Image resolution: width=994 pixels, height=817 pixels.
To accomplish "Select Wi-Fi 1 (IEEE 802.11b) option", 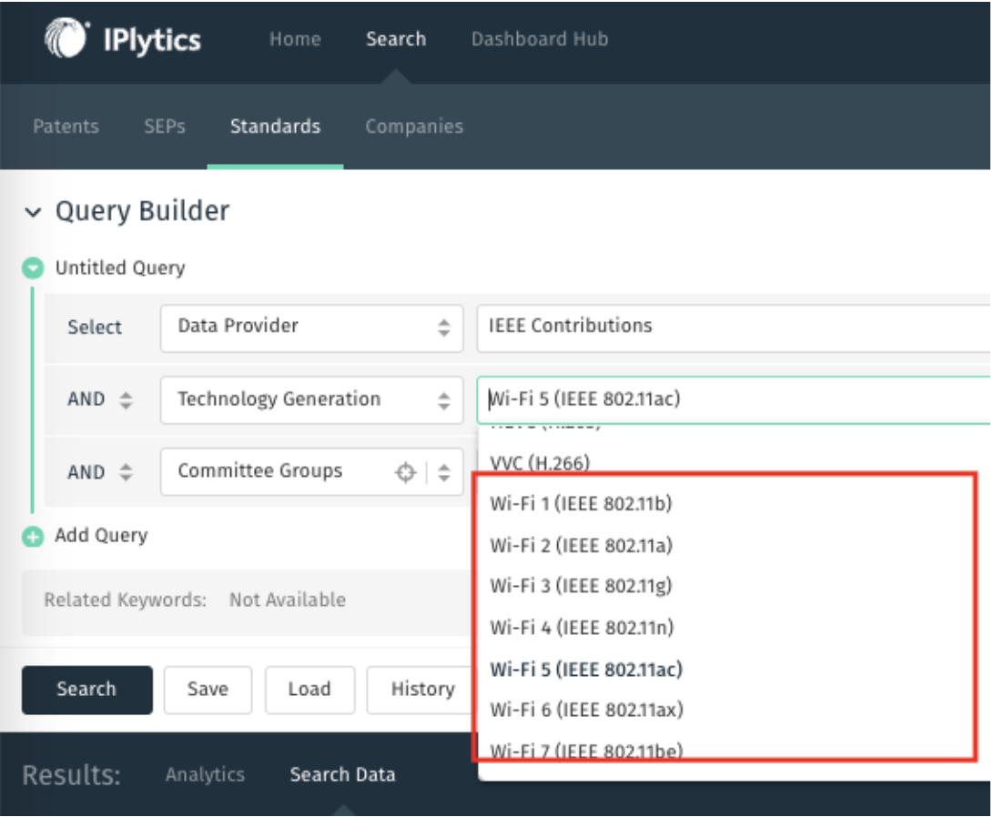I will click(581, 504).
